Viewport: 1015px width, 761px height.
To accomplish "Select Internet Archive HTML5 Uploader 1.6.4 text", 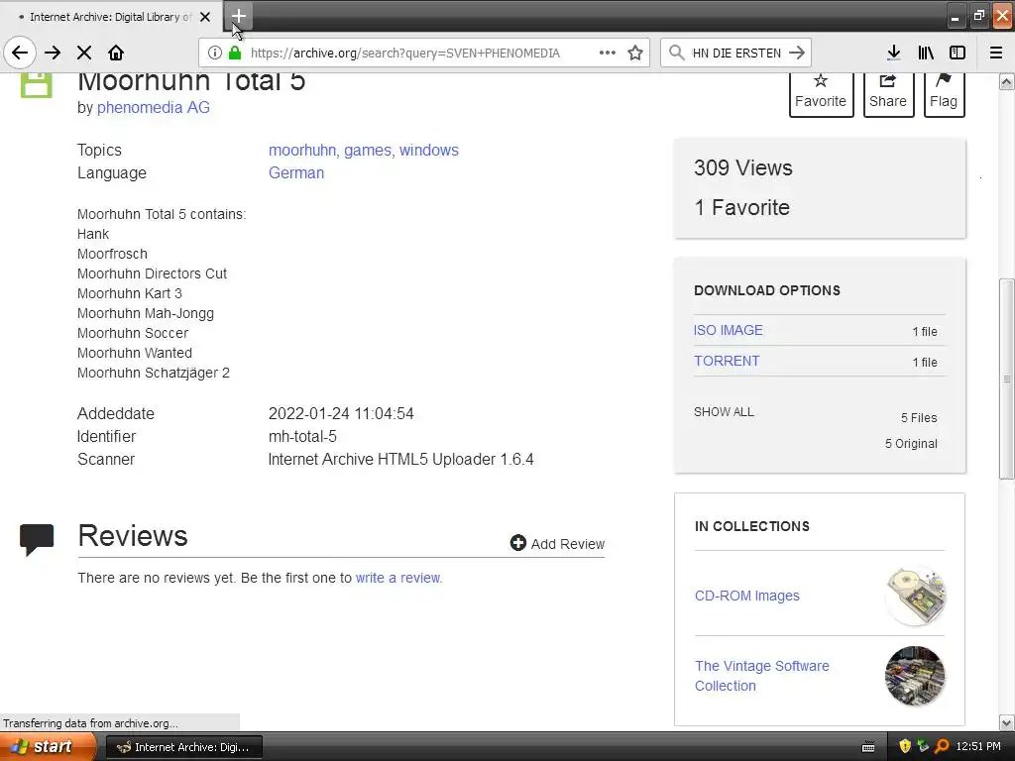I will [400, 460].
